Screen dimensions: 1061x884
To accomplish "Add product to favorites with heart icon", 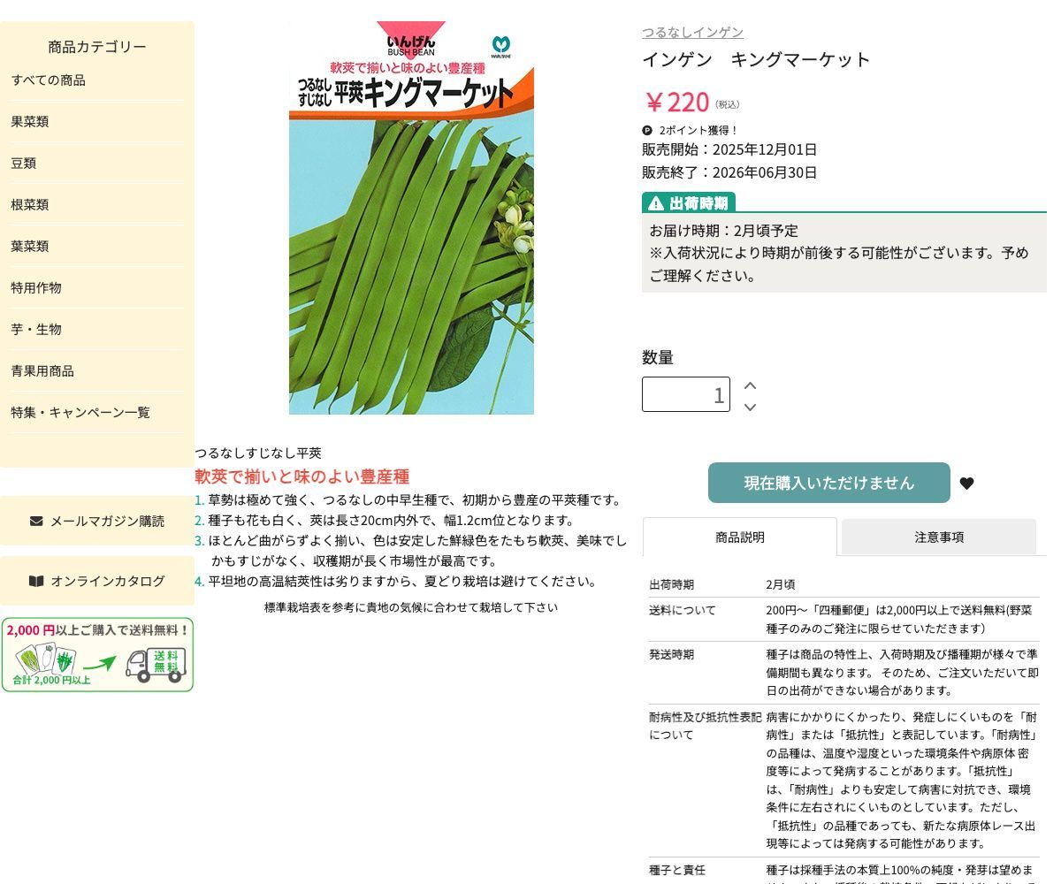I will (x=966, y=484).
